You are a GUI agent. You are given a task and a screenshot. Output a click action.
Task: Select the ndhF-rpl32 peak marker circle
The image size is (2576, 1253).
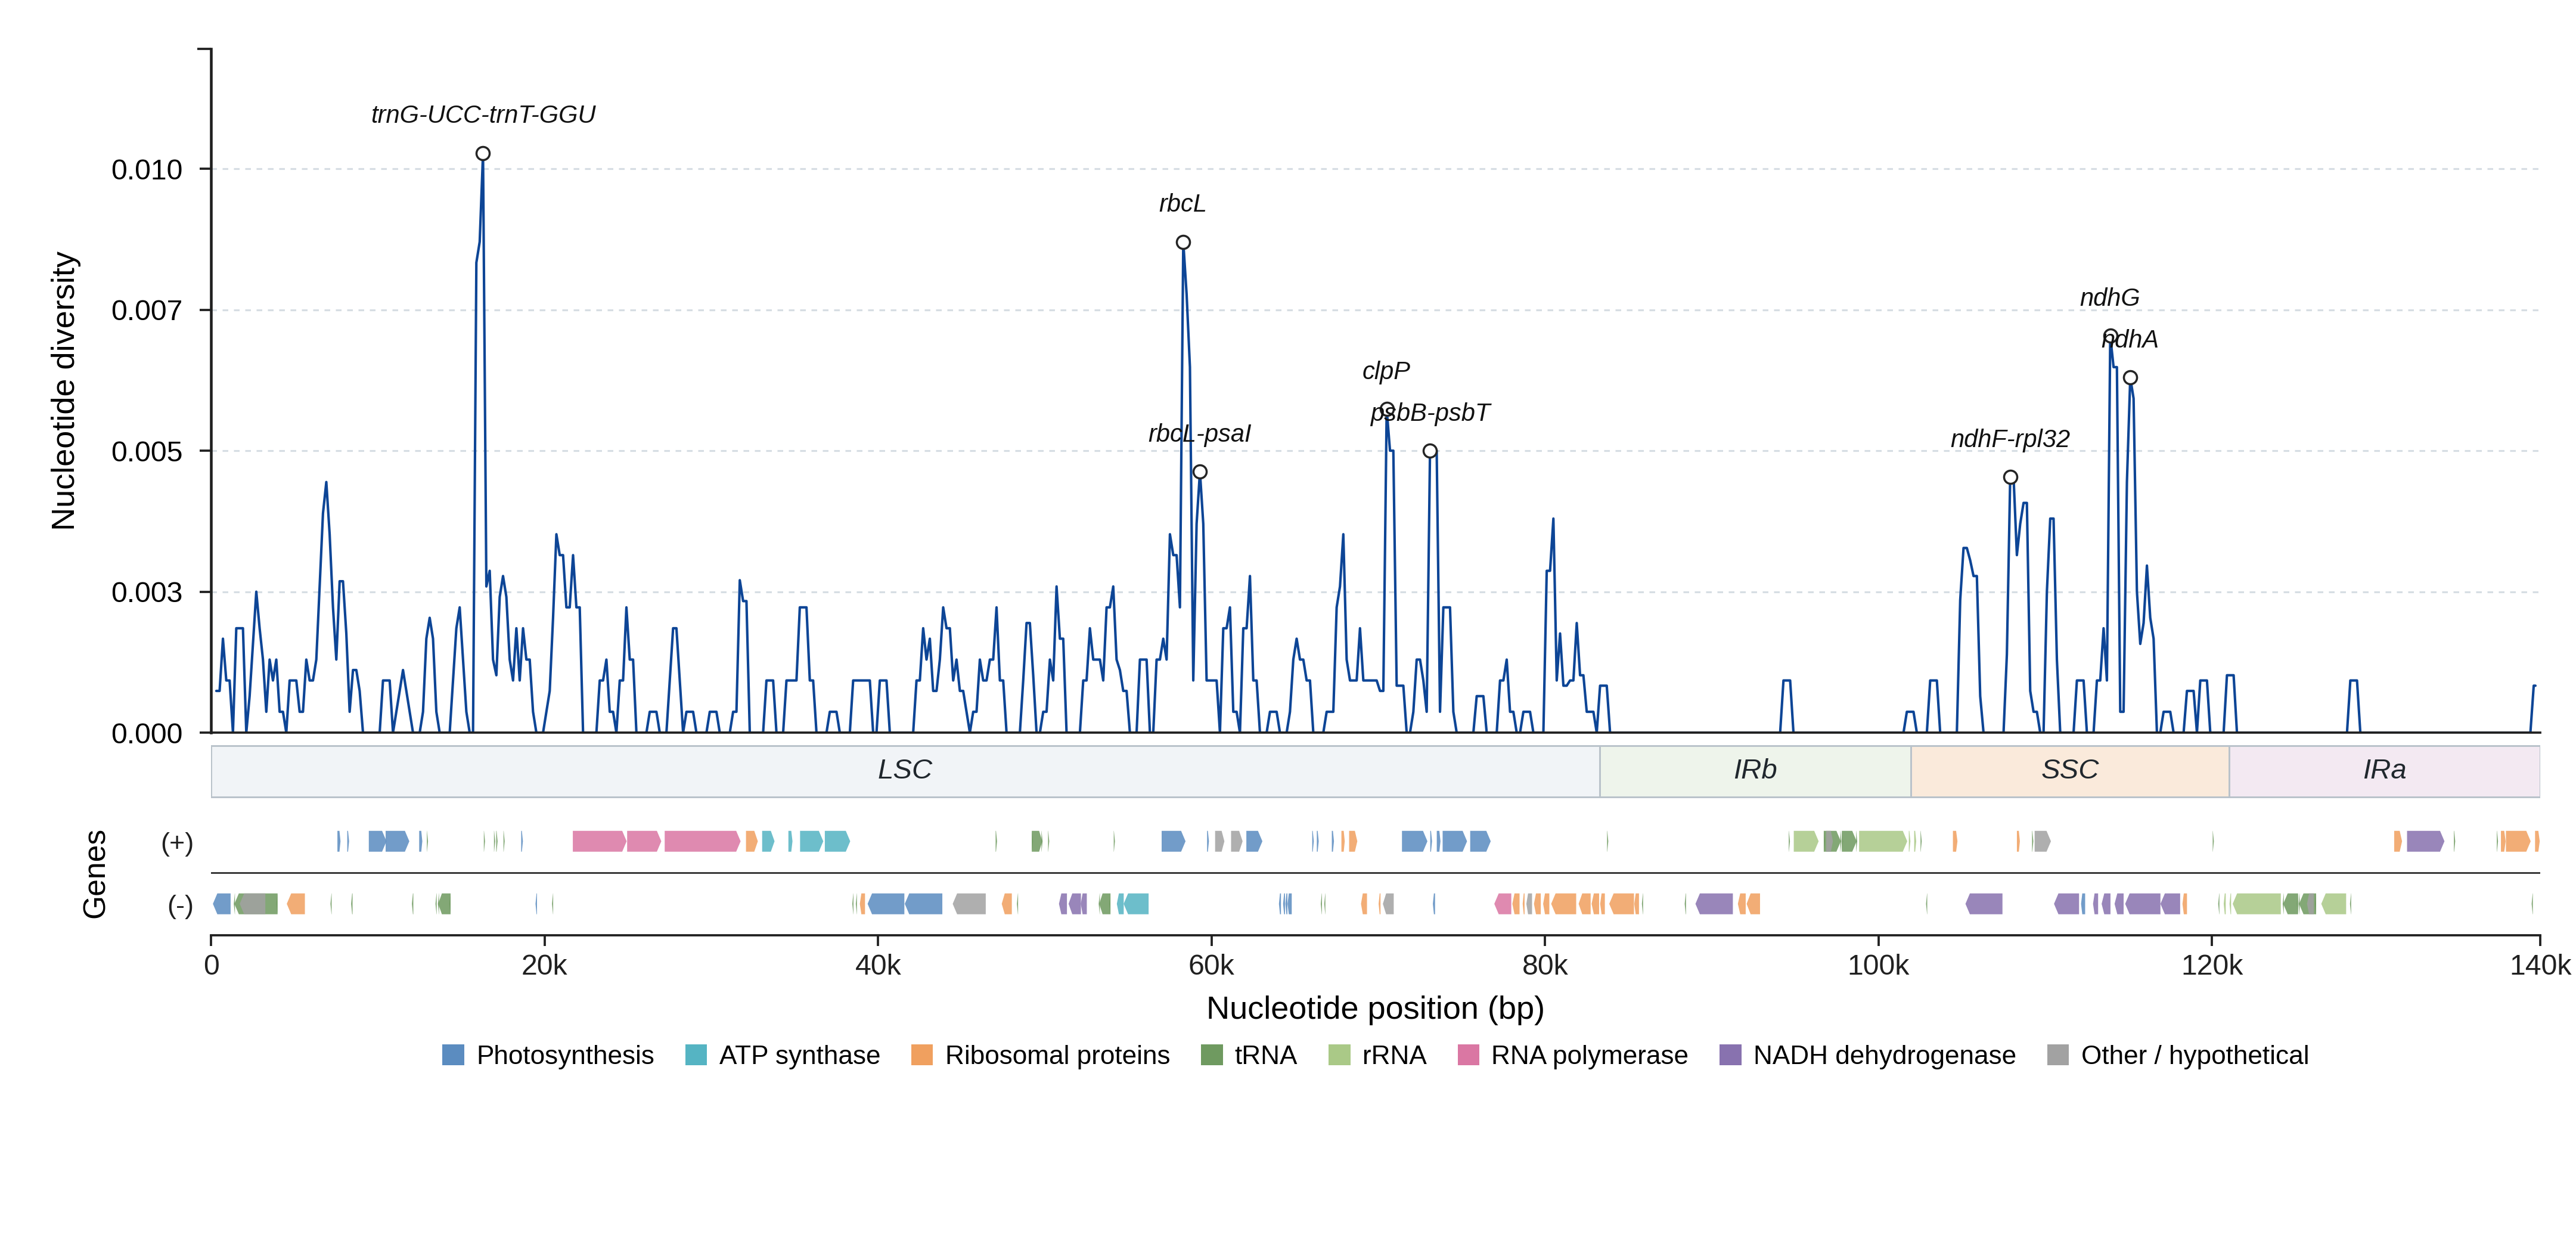tap(2010, 477)
